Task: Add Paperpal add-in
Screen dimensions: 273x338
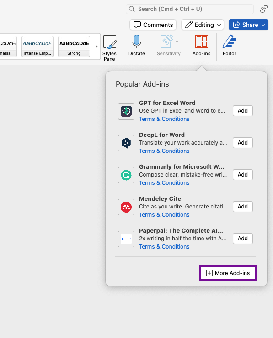Action: (243, 239)
